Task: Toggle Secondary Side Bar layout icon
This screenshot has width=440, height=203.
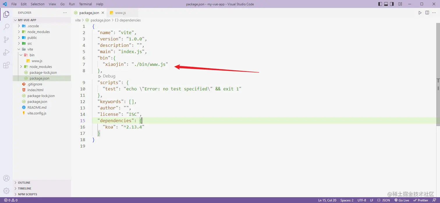Action: 392,4
